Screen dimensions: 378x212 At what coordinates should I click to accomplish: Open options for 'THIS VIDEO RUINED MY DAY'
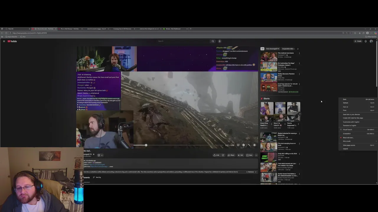coord(299,164)
